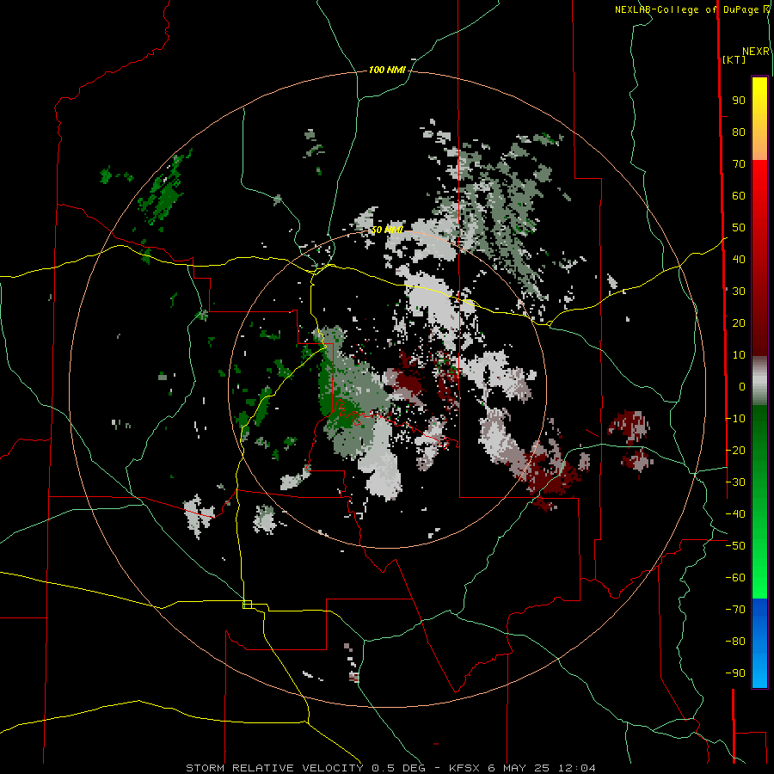Click the -90 scale value
This screenshot has width=774, height=774.
click(x=735, y=673)
